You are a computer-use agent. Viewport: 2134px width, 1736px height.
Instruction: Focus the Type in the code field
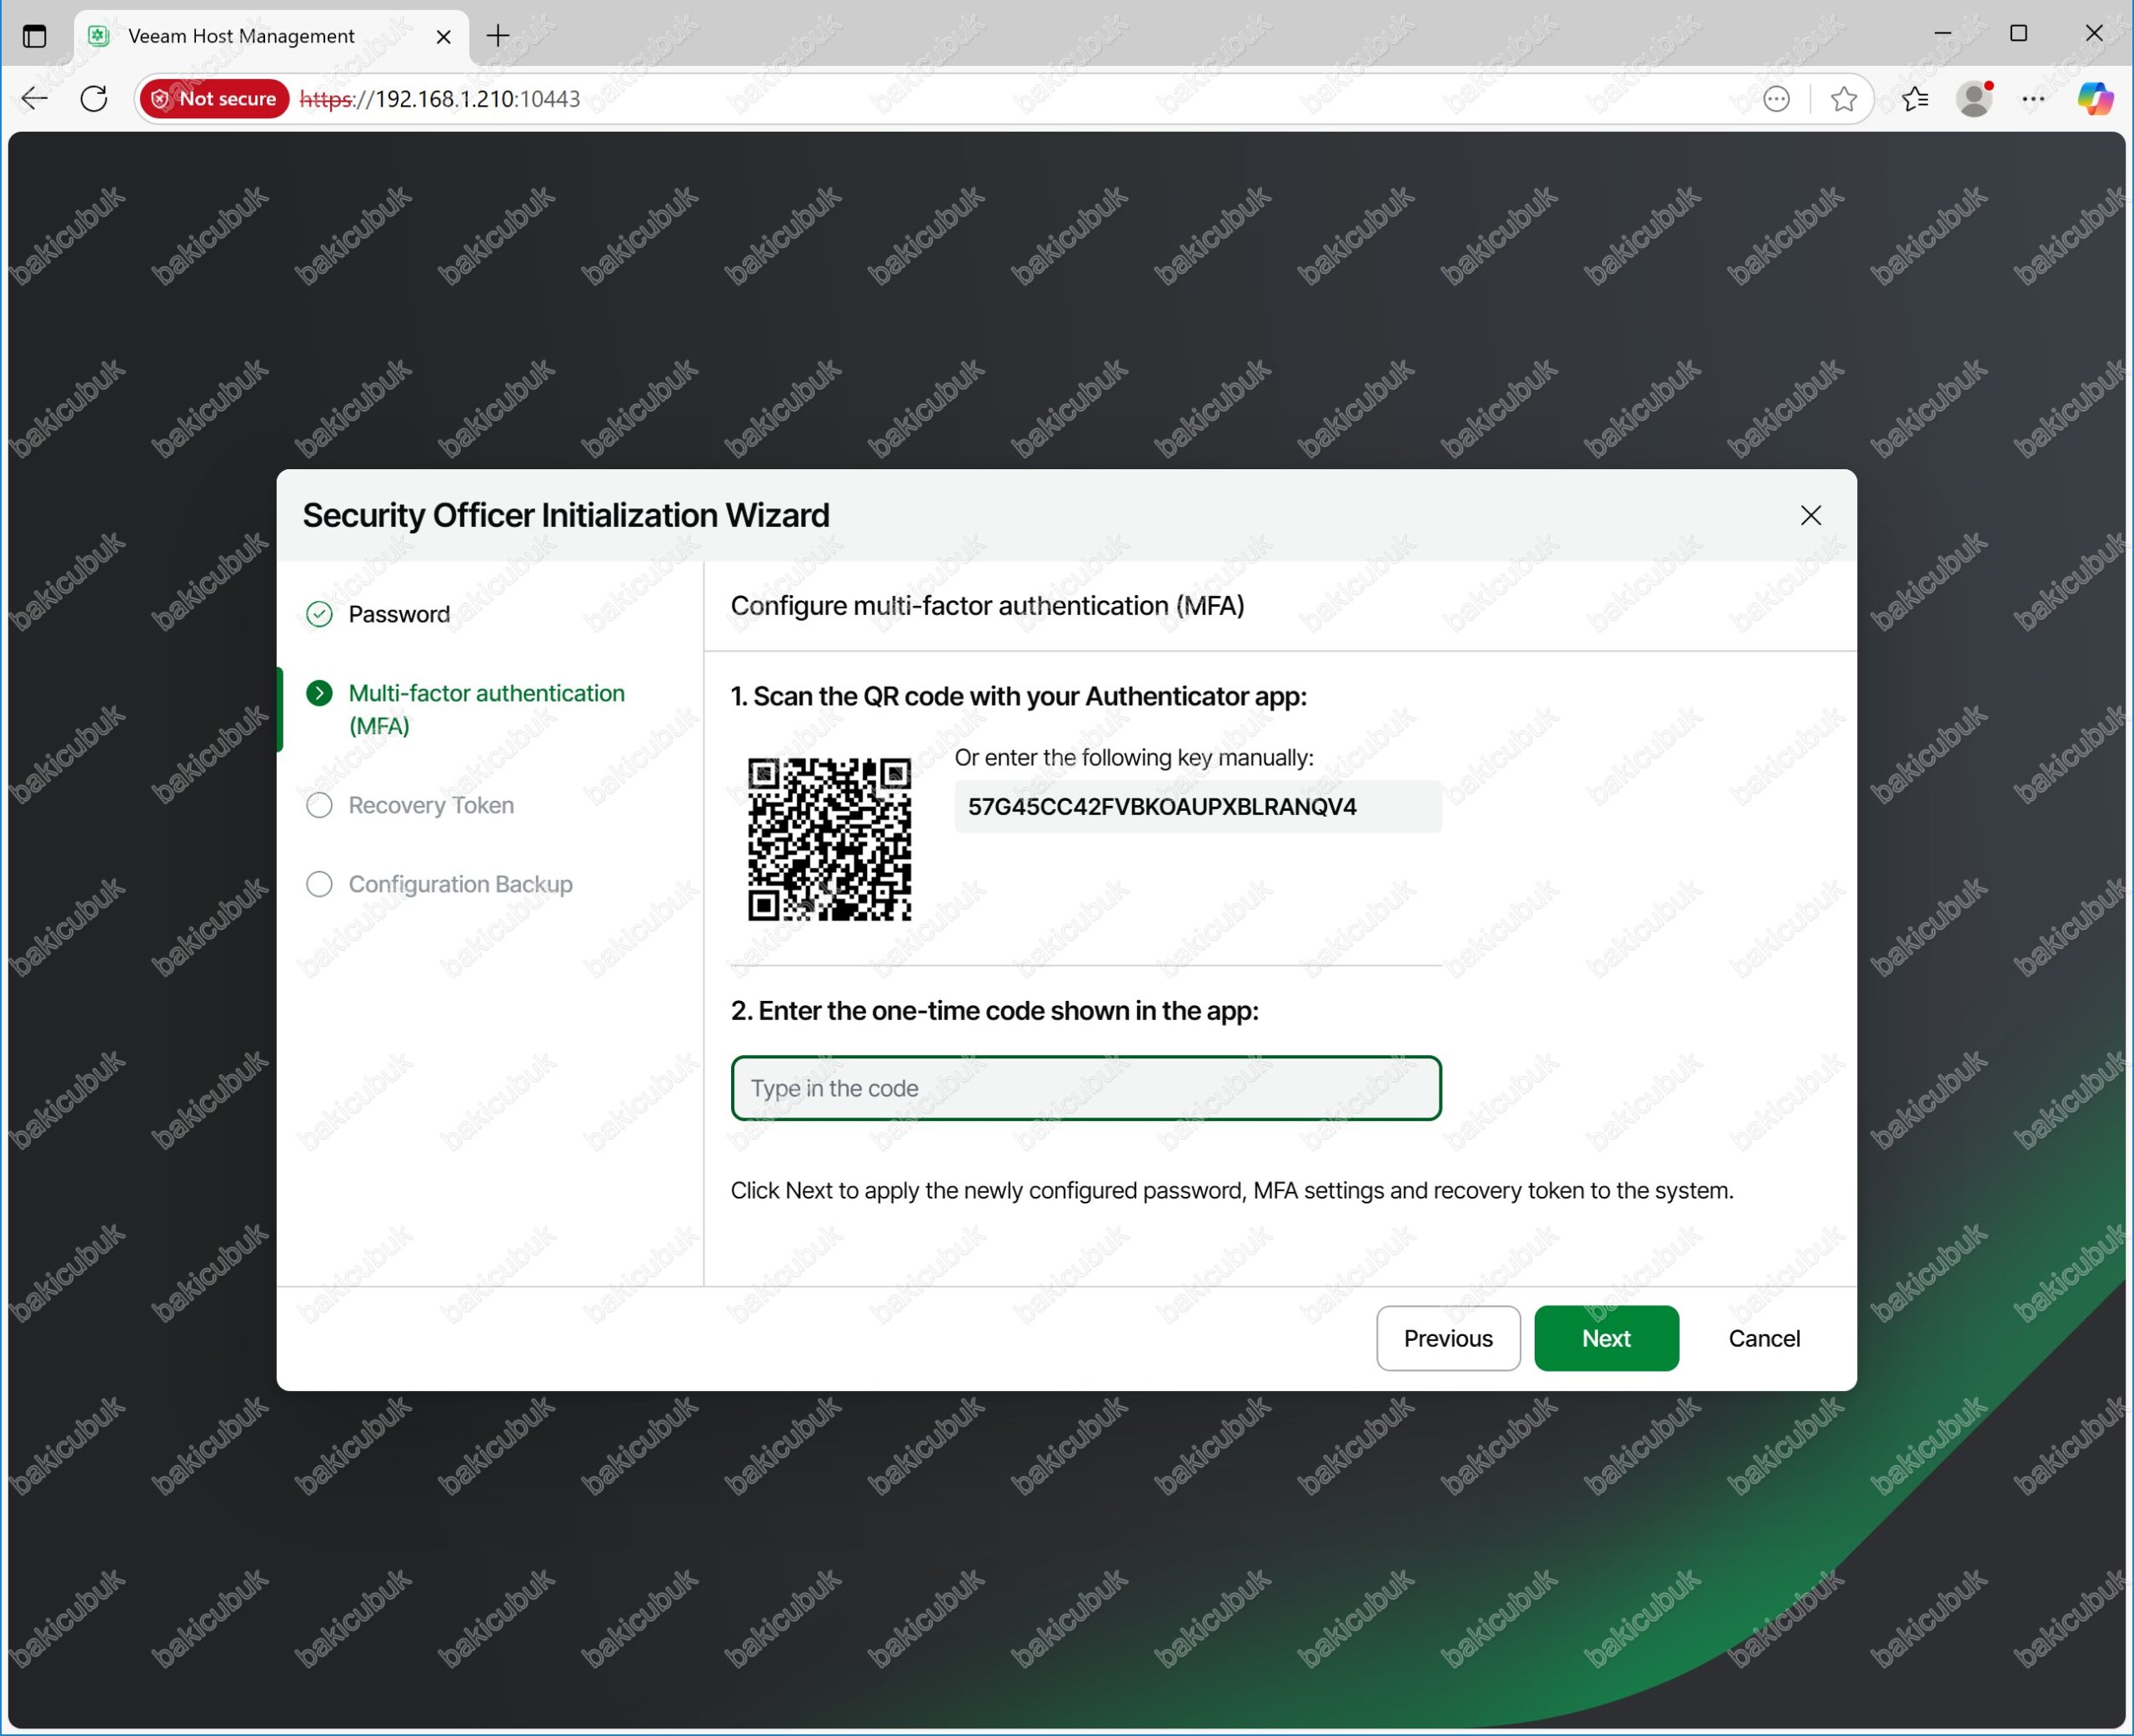point(1086,1088)
